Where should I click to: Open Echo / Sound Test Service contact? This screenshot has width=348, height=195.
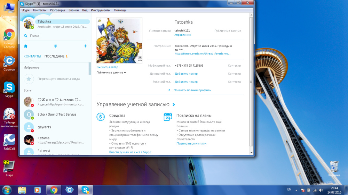(x=56, y=115)
